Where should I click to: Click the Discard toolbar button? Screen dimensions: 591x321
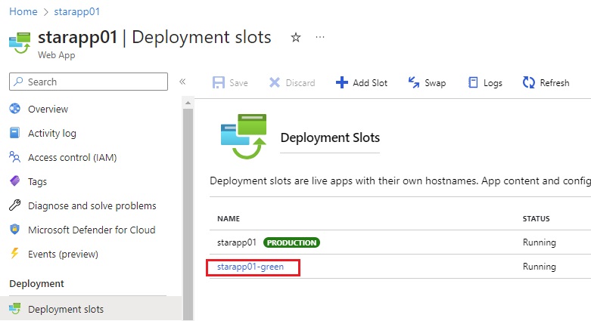[x=292, y=82]
